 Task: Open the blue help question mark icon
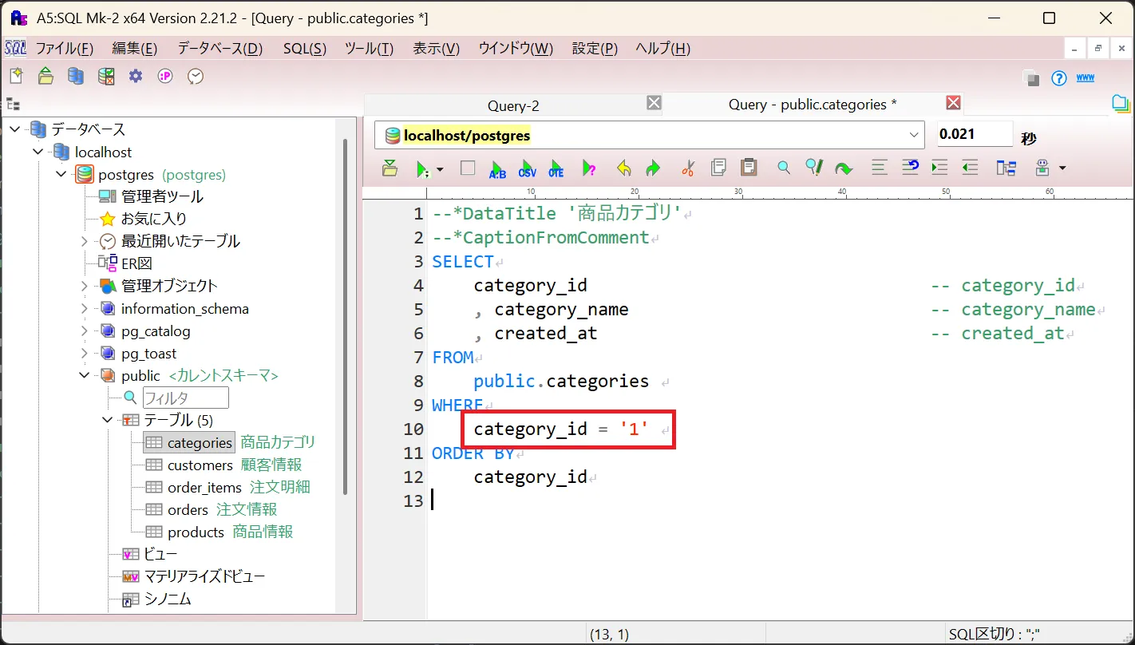point(1059,78)
